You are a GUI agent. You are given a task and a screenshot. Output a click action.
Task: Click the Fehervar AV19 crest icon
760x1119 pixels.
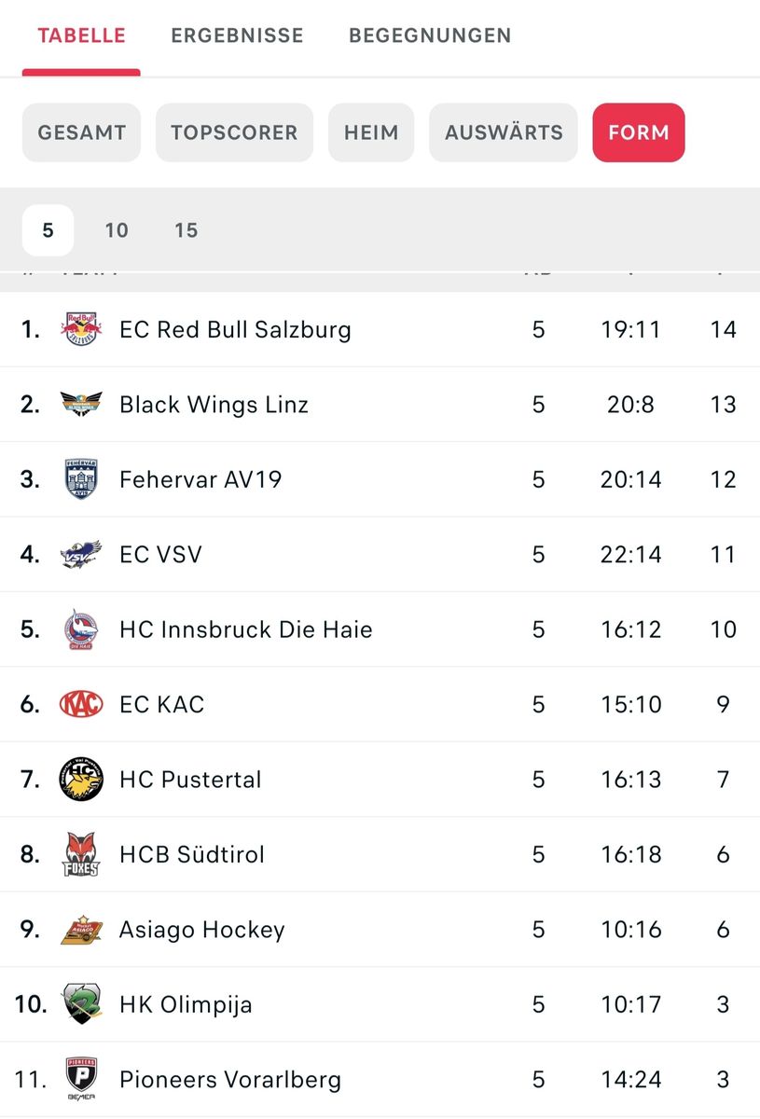(81, 479)
